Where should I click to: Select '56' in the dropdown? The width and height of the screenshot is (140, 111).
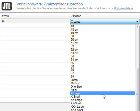[102, 63]
